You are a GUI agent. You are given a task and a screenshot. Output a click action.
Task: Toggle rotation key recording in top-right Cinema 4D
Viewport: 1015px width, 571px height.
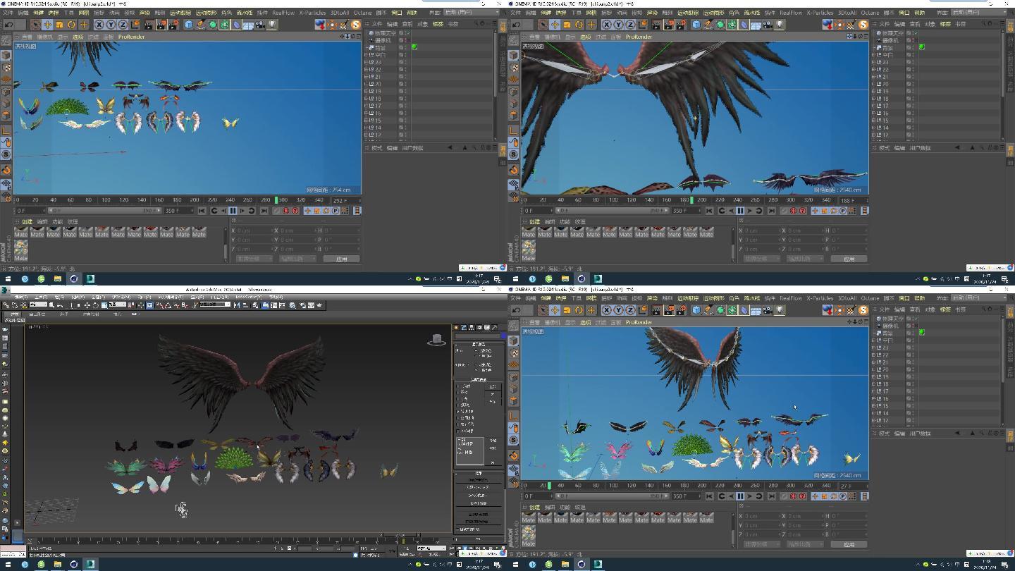(832, 210)
